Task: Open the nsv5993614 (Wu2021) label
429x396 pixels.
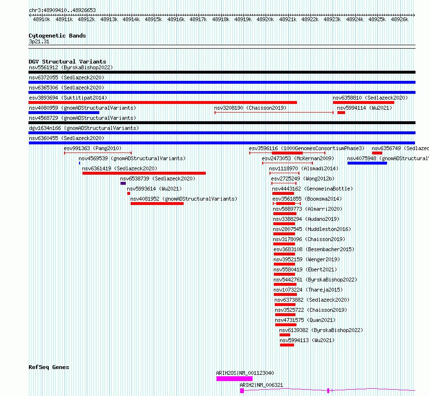Action: [x=154, y=189]
